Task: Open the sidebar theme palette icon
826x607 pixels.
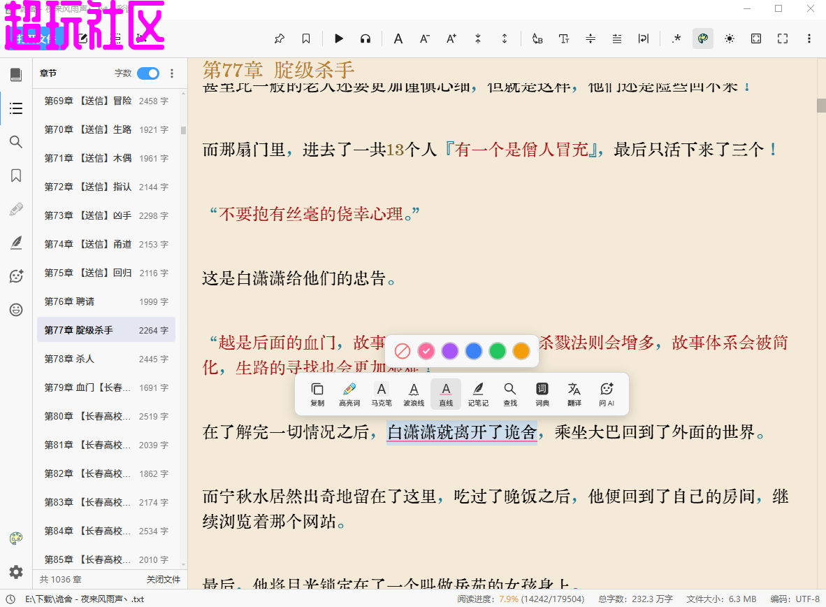Action: [x=16, y=538]
